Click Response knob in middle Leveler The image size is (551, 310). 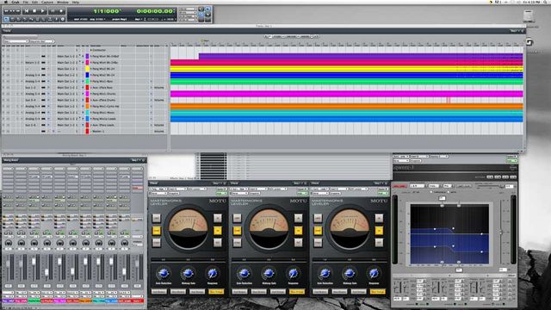(293, 273)
